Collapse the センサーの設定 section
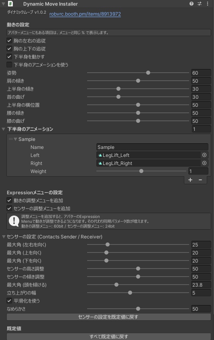Image resolution: width=214 pixels, height=340 pixels. [4, 236]
